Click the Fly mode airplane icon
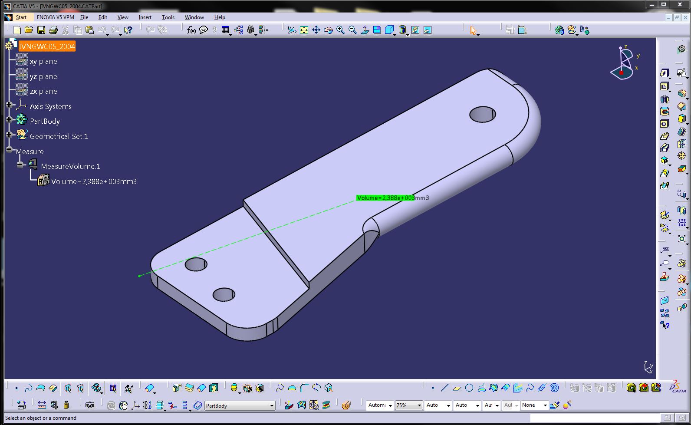 (292, 30)
